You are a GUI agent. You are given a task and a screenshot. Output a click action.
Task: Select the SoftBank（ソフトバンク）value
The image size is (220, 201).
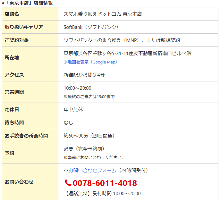(x=91, y=27)
